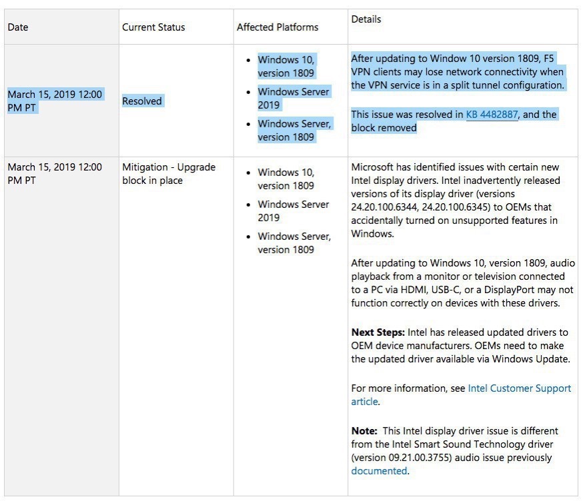Click the Date column header

[18, 27]
